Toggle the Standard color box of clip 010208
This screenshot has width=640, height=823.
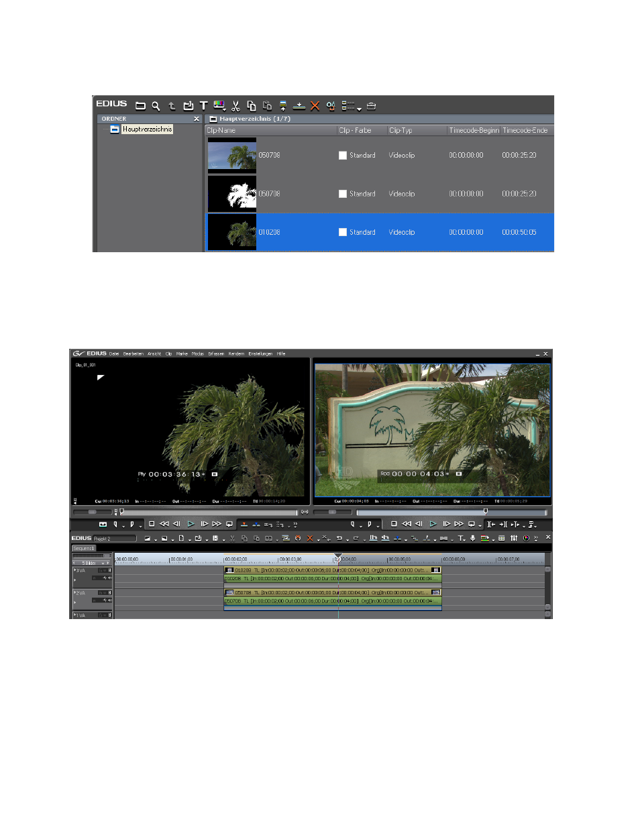[x=342, y=232]
